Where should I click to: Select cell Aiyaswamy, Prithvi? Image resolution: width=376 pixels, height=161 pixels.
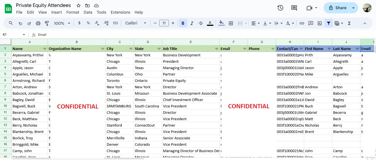click(x=30, y=55)
